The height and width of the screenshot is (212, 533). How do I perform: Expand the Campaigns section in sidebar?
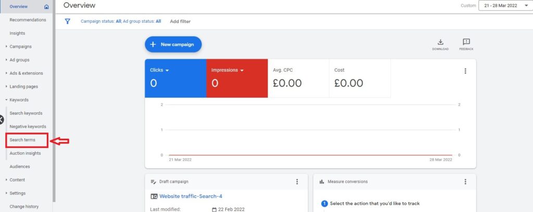[6, 46]
